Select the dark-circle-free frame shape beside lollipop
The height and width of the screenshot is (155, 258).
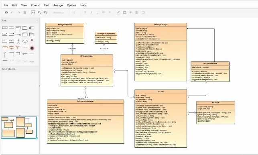(x=25, y=35)
